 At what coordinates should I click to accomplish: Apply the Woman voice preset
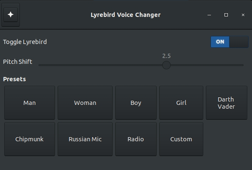(x=85, y=103)
